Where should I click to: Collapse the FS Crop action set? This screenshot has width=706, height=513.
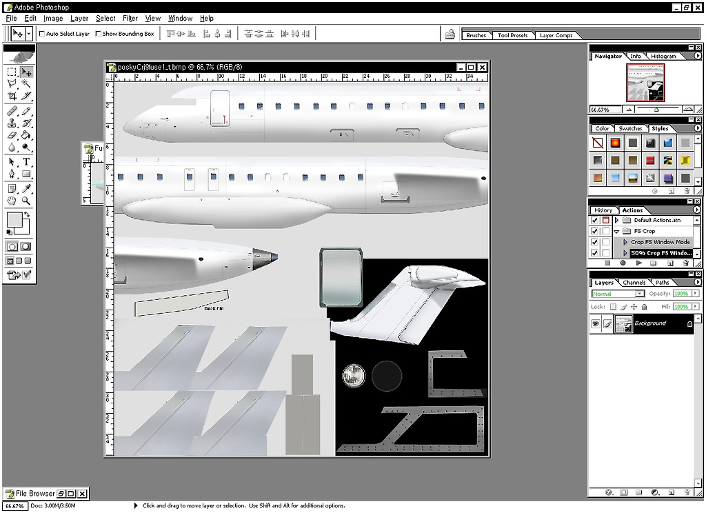(x=617, y=231)
